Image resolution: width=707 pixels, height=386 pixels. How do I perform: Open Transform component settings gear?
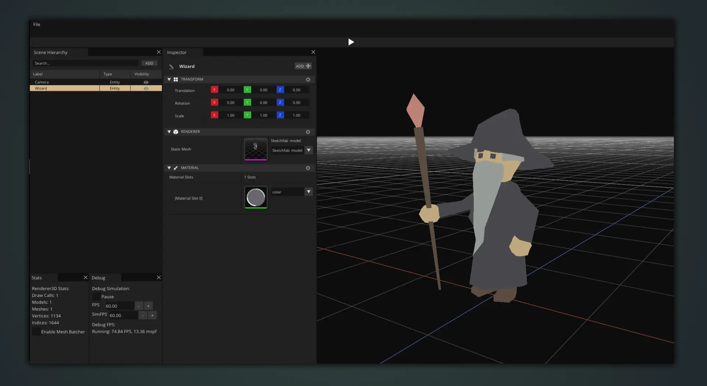[308, 79]
